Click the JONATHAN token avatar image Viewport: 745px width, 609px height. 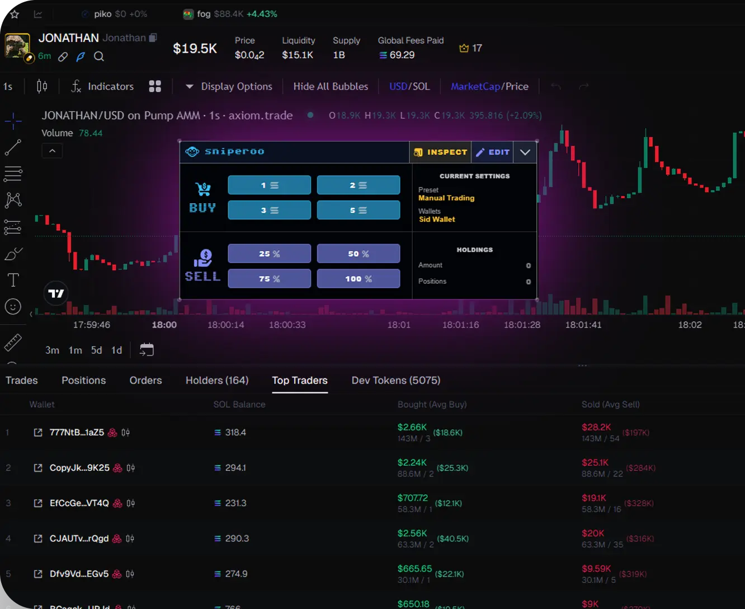point(17,47)
